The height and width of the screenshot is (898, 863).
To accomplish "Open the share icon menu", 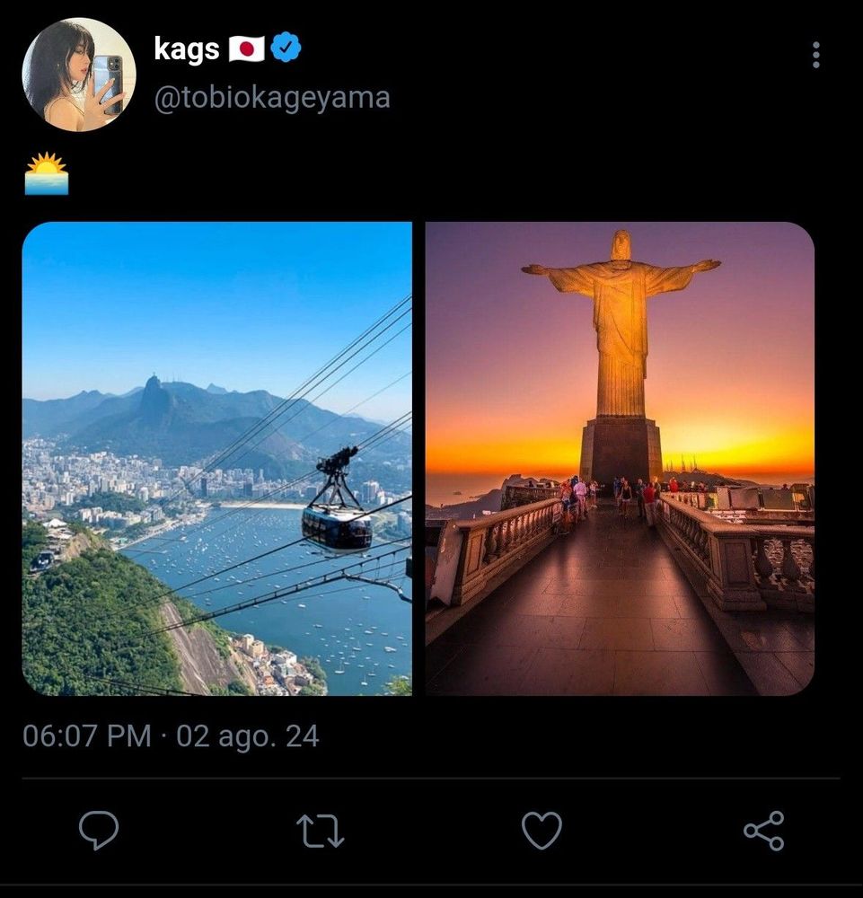I will coord(764,830).
